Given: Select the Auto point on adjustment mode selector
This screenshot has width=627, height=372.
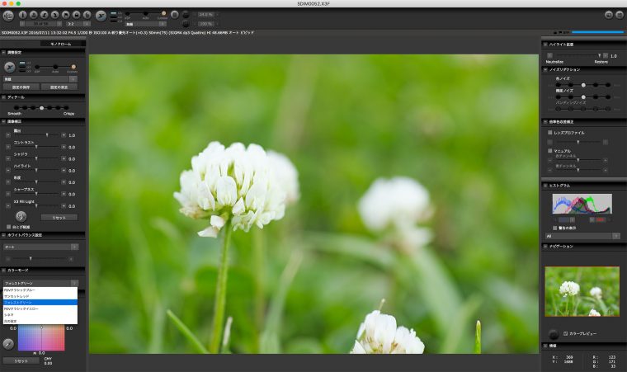Looking at the screenshot, I should [55, 67].
